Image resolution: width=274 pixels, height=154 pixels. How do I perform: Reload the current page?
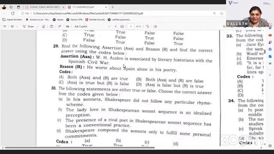13,13
